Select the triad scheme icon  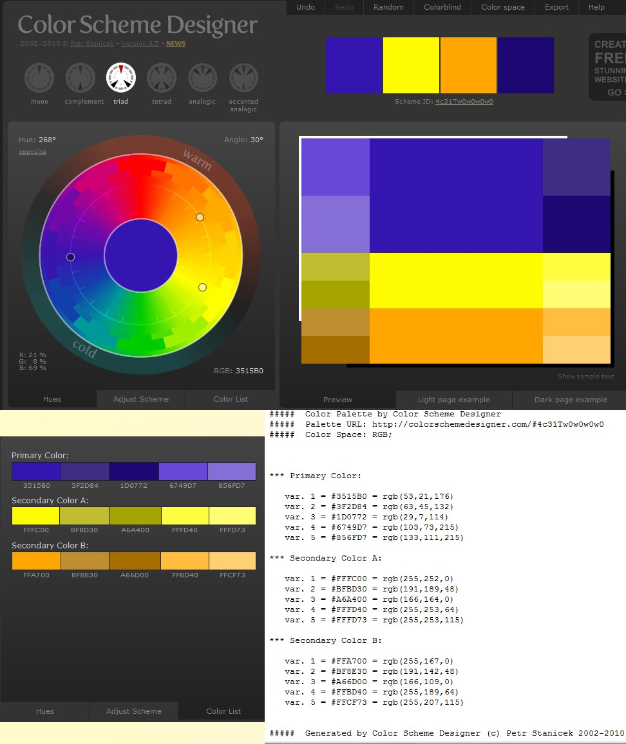120,77
